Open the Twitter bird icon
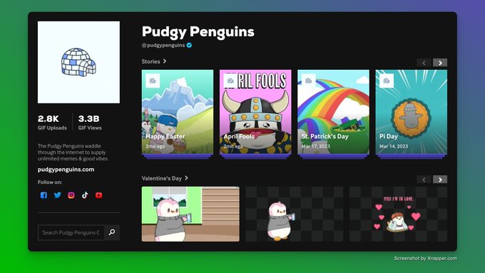485x273 pixels. (x=58, y=195)
